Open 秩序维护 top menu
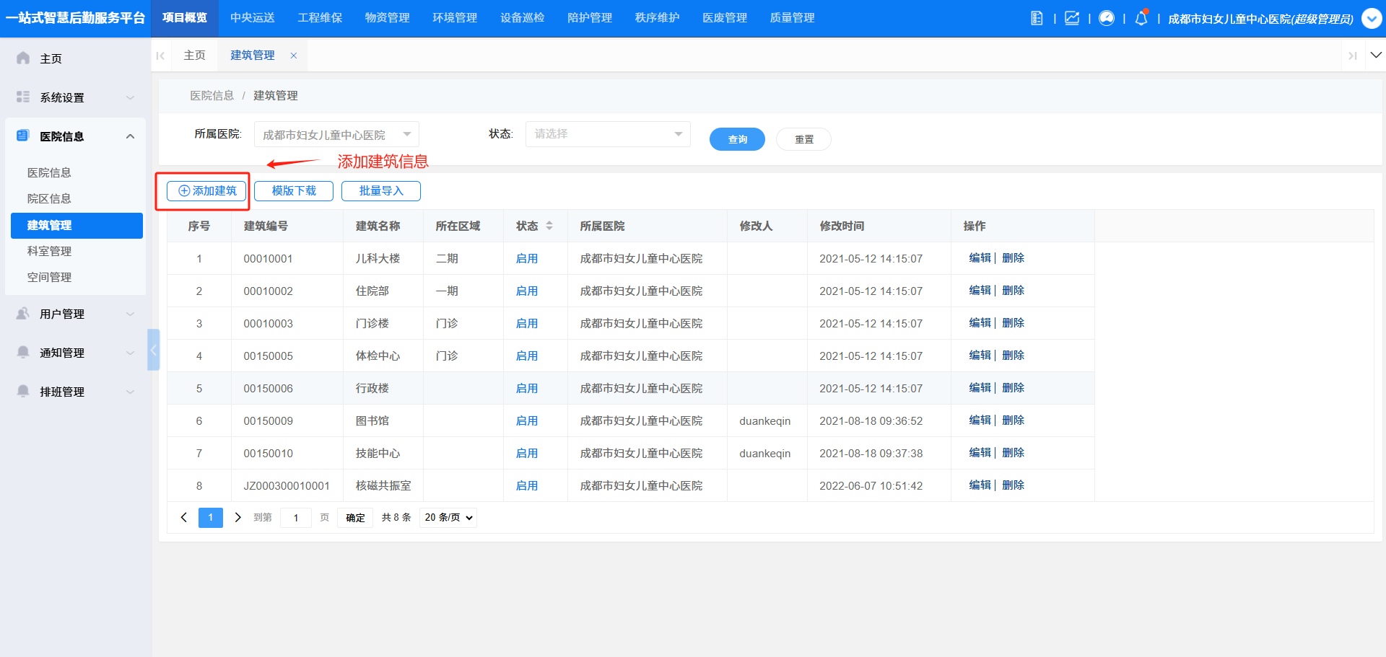The image size is (1386, 657). [x=658, y=18]
